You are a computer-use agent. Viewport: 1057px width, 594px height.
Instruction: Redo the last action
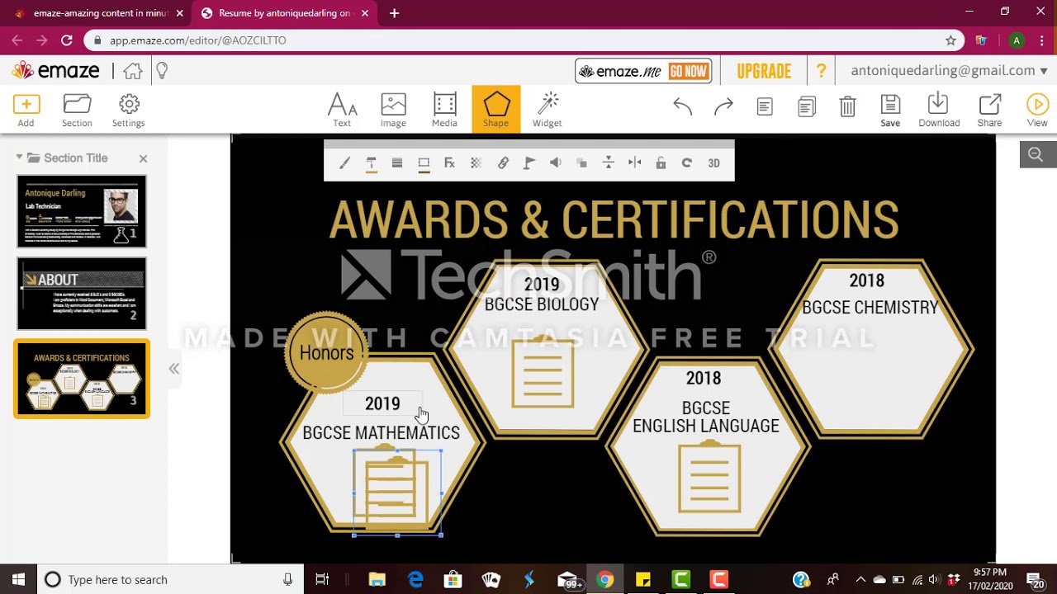[x=723, y=106]
